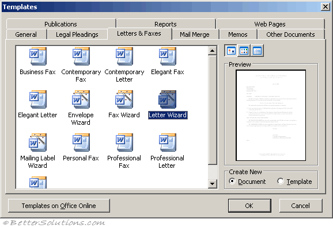Switch to the Mail Merge tab
The image size is (333, 227).
tap(195, 34)
